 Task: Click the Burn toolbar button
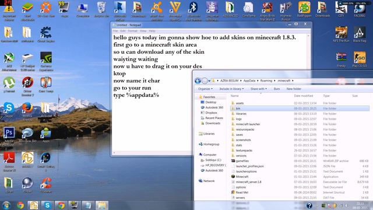tap(277, 89)
